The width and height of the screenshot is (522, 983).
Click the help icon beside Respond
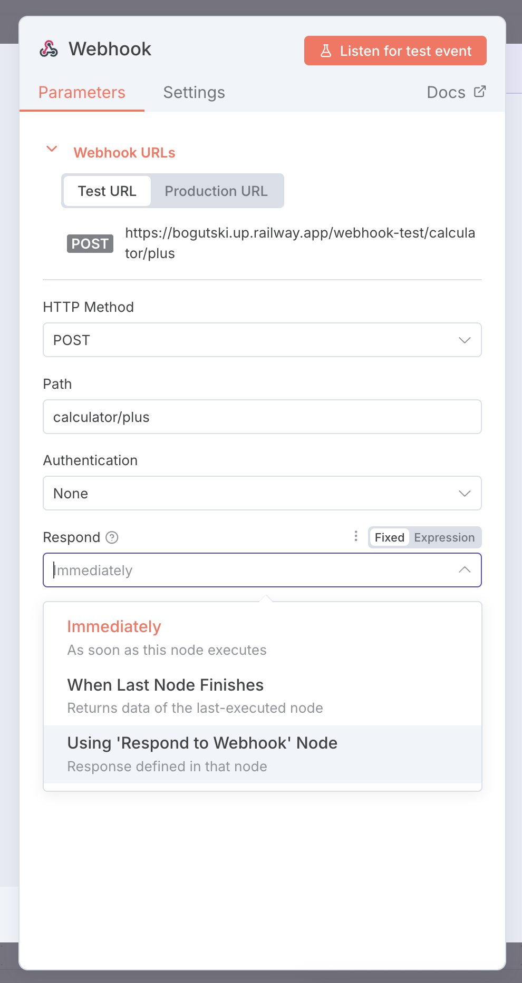[x=112, y=537]
